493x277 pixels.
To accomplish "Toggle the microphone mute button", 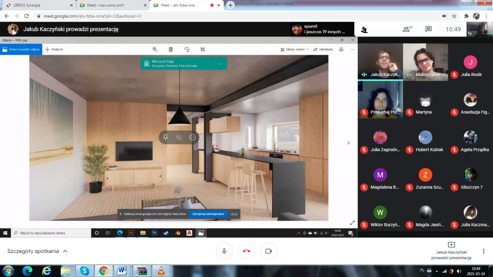I will [x=224, y=251].
